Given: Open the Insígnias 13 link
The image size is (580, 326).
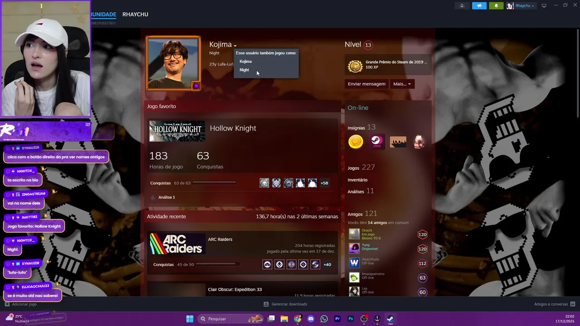Looking at the screenshot, I should pyautogui.click(x=362, y=127).
